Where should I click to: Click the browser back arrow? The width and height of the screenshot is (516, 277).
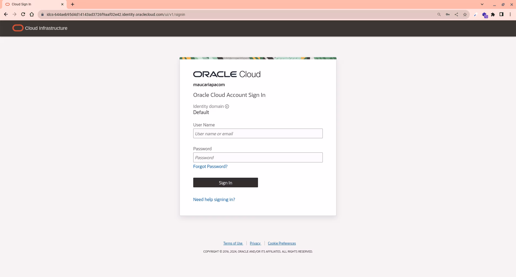pos(6,14)
